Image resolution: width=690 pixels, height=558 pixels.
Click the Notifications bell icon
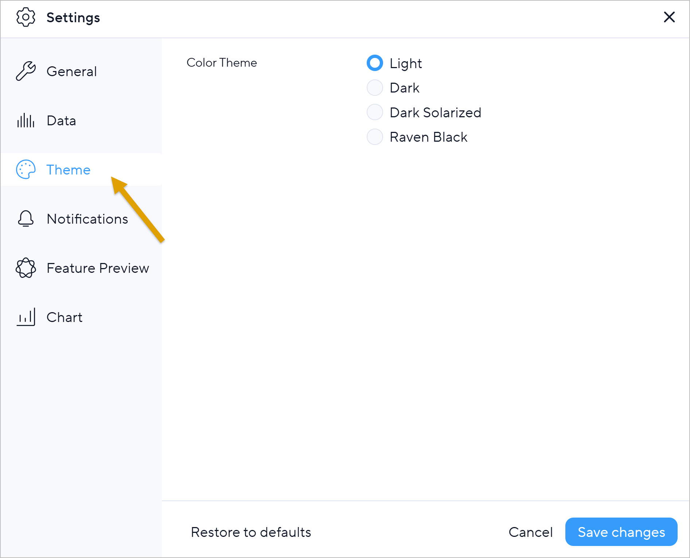tap(26, 219)
